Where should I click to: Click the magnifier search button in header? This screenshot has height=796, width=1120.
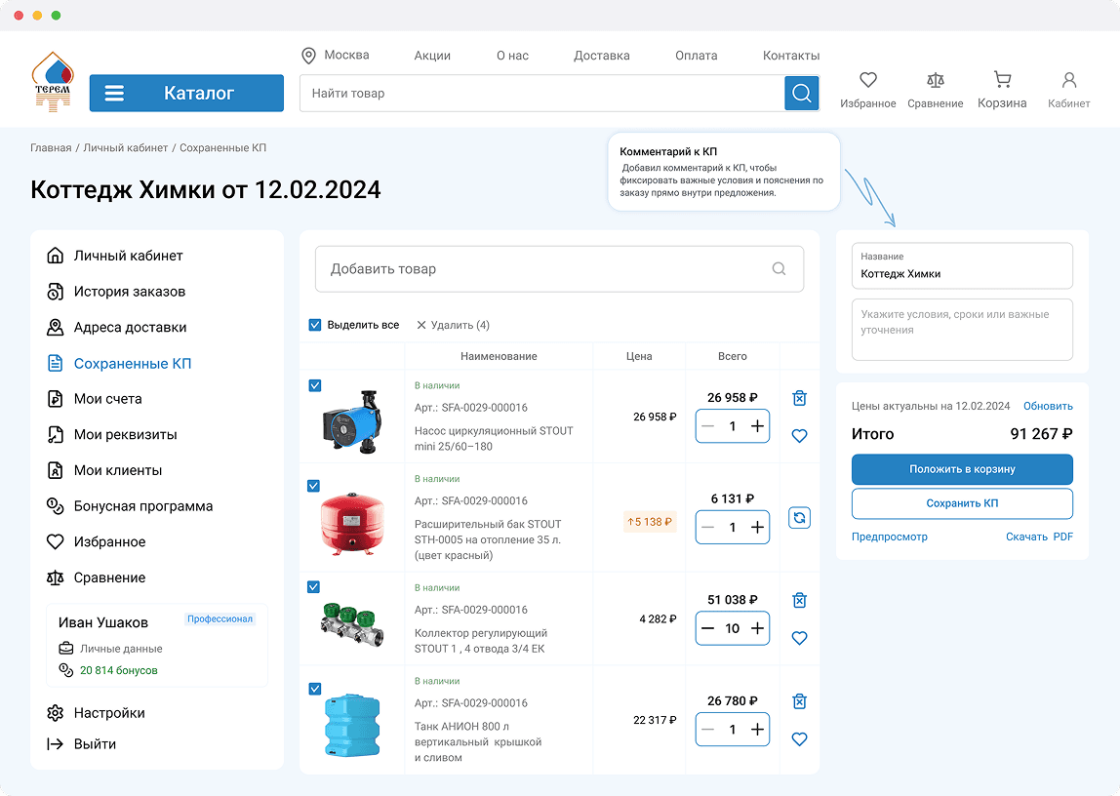click(x=801, y=93)
